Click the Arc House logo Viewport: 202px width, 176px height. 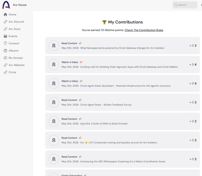(x=6, y=5)
